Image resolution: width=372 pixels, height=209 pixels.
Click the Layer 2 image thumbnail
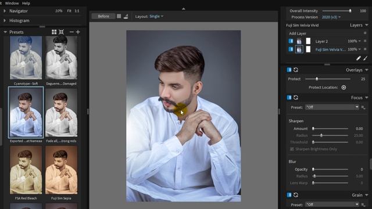point(299,41)
